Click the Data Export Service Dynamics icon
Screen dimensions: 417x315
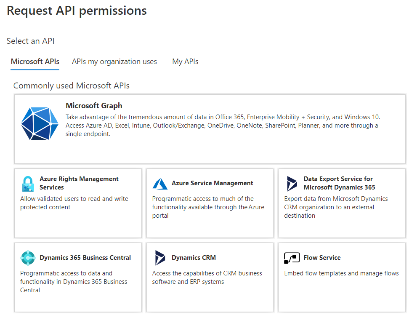[292, 184]
